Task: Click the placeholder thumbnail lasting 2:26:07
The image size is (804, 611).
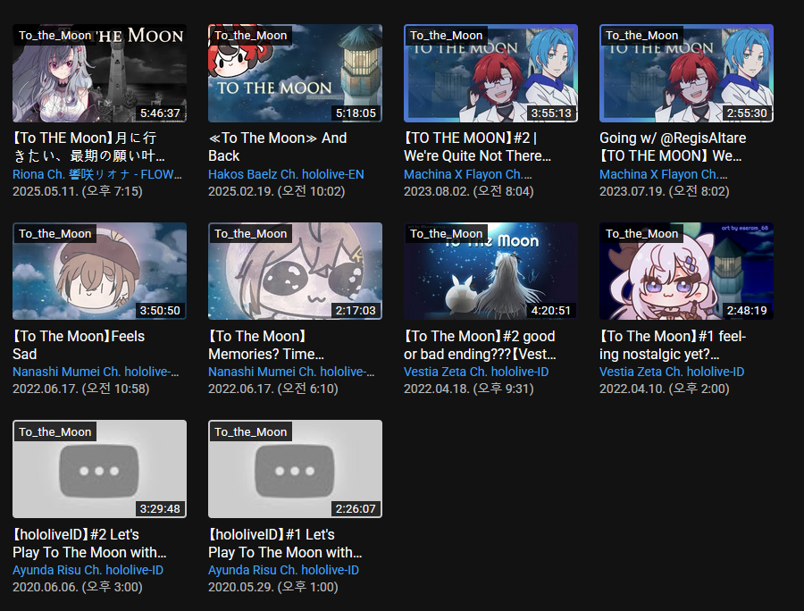Action: click(295, 469)
